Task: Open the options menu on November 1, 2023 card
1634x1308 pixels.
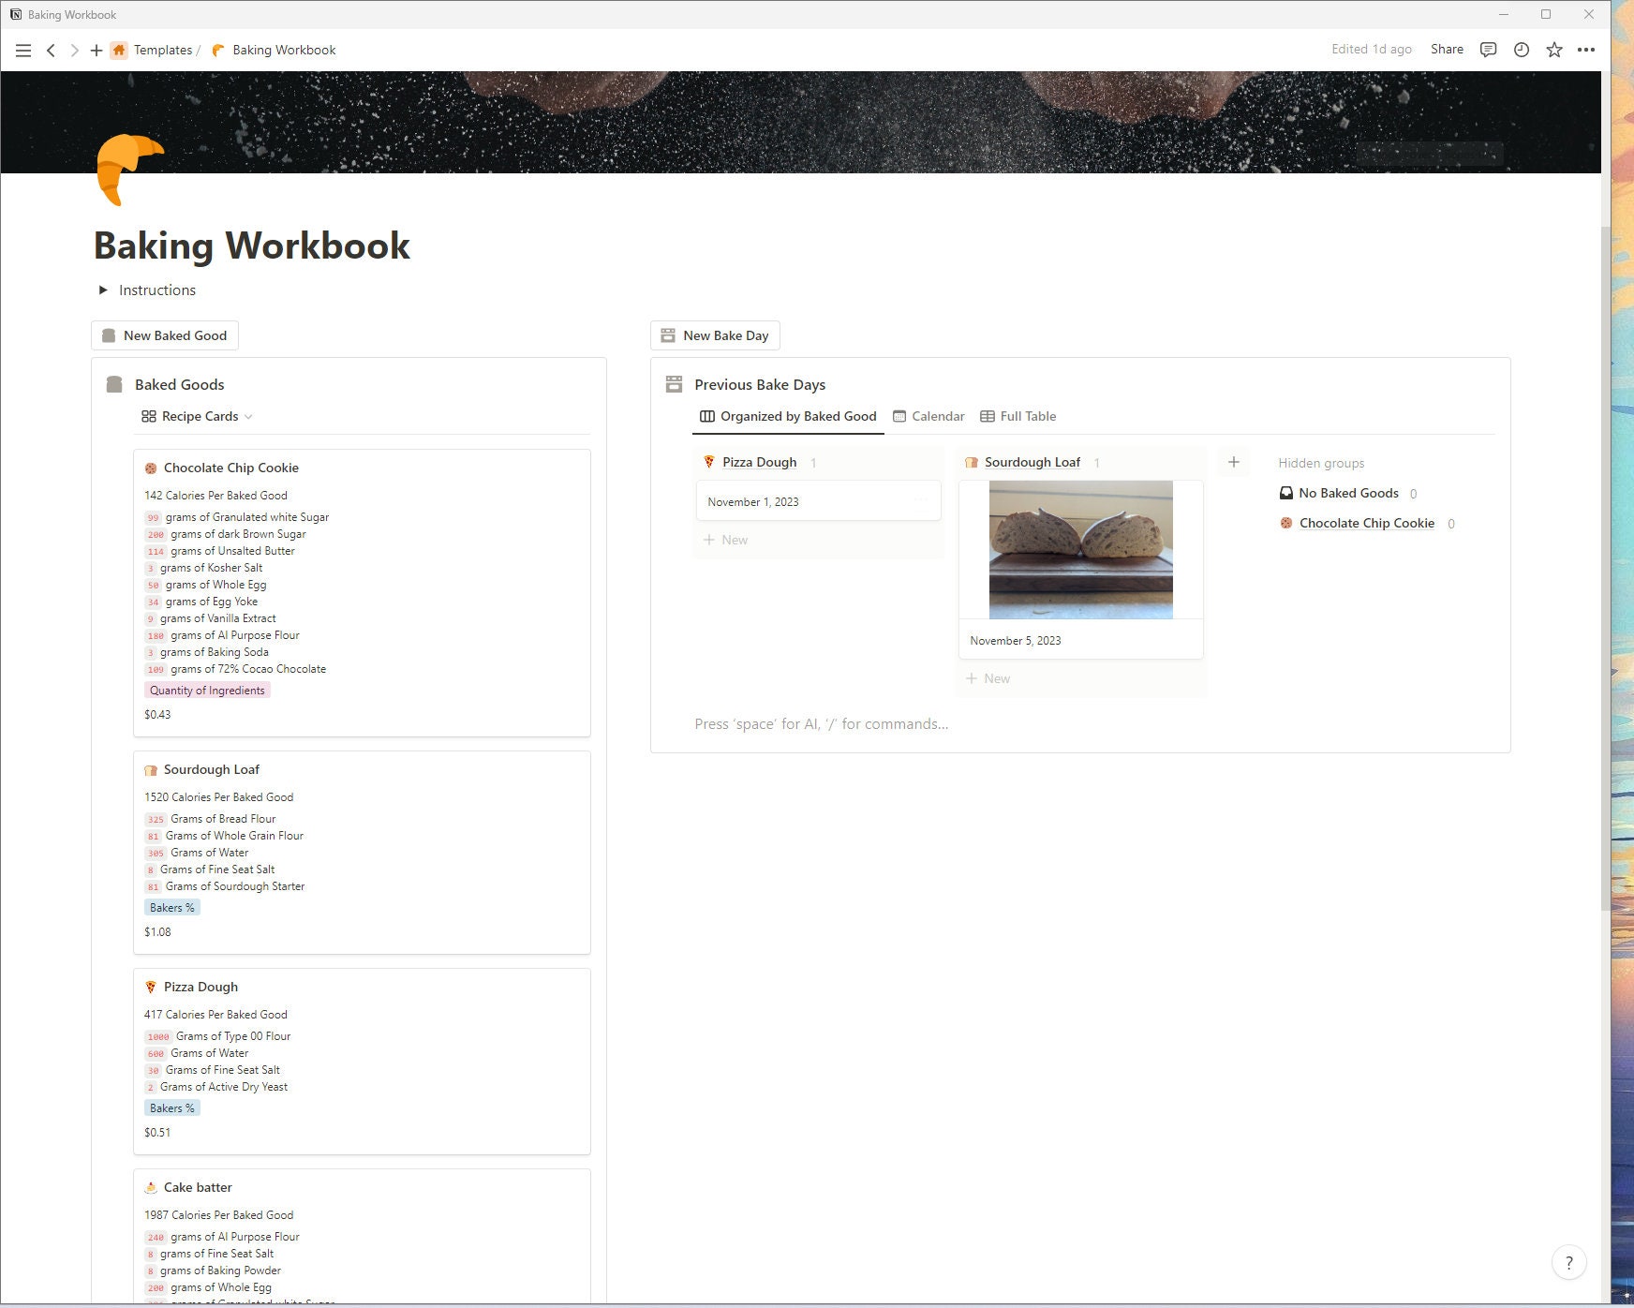Action: pos(919,500)
